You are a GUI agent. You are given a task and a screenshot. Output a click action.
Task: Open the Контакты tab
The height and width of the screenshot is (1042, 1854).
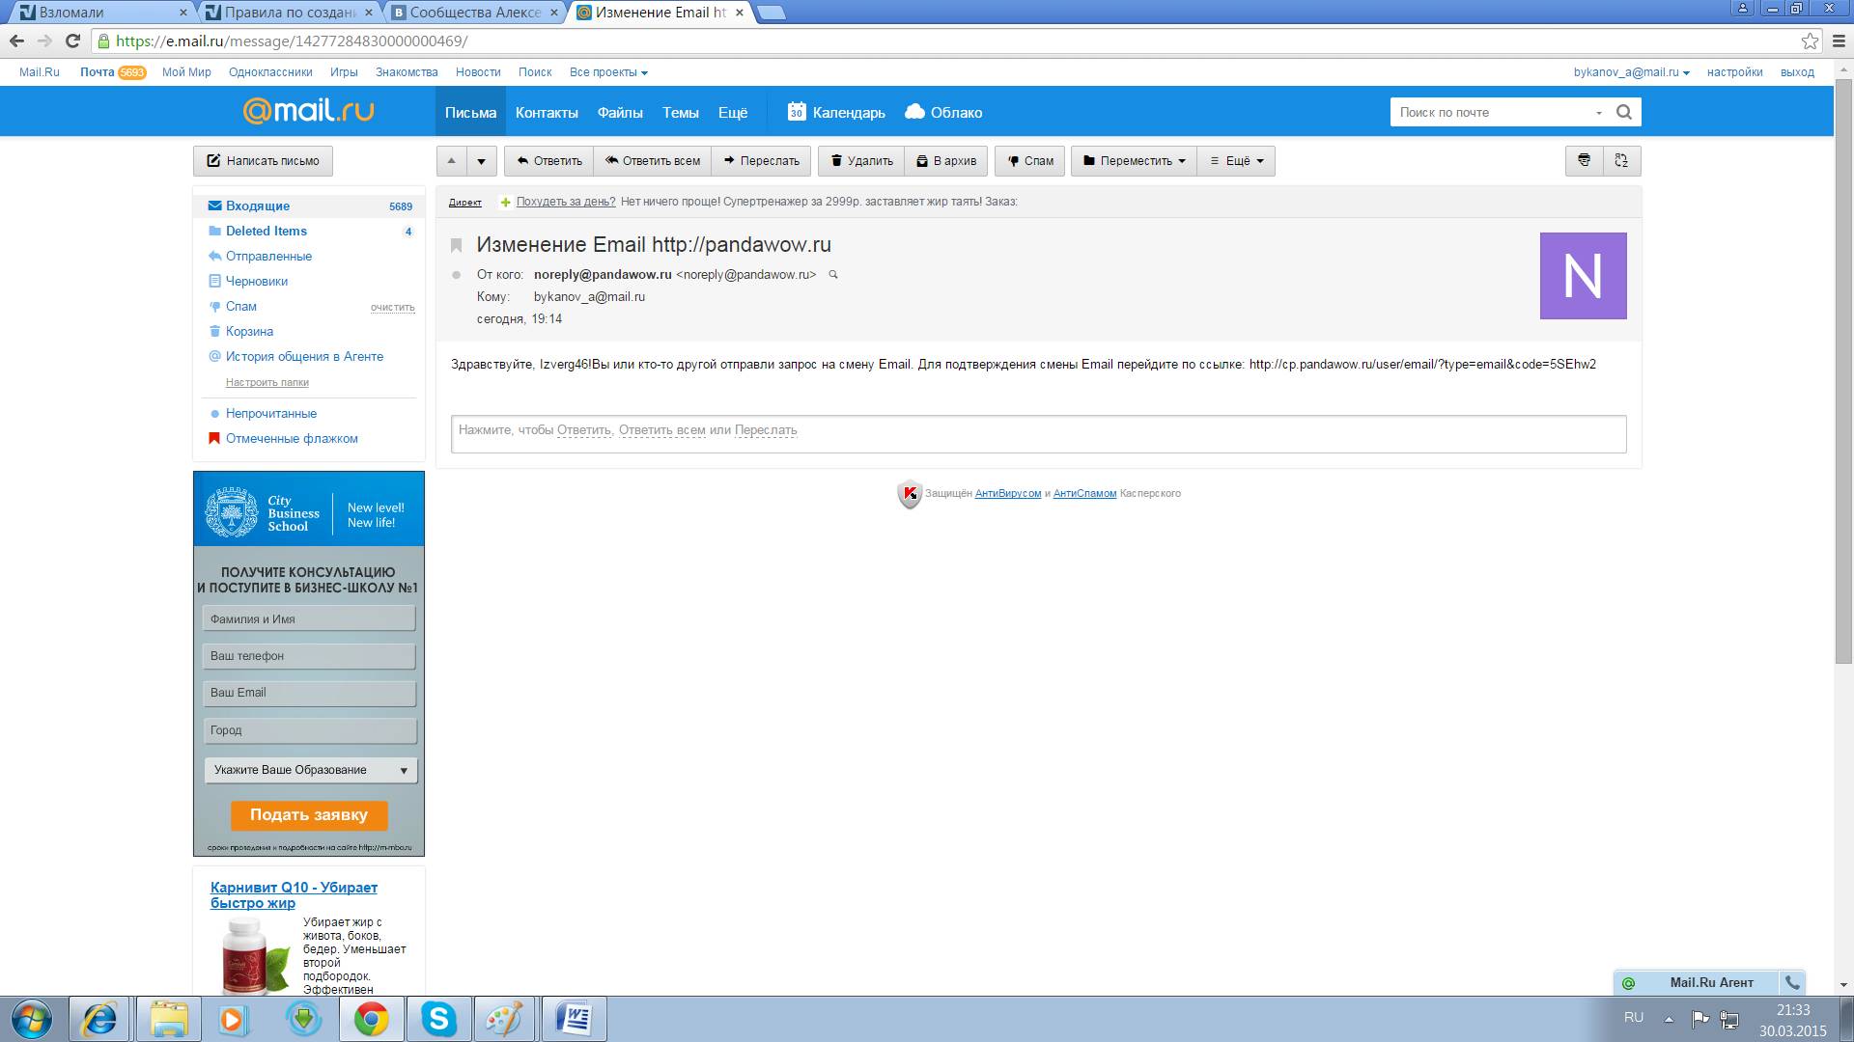coord(547,113)
